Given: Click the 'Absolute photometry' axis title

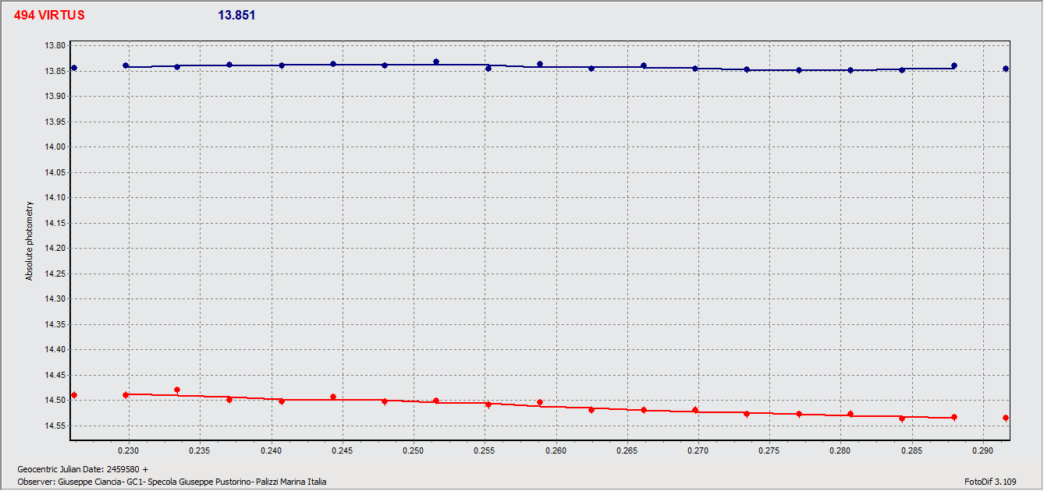Looking at the screenshot, I should tap(30, 242).
